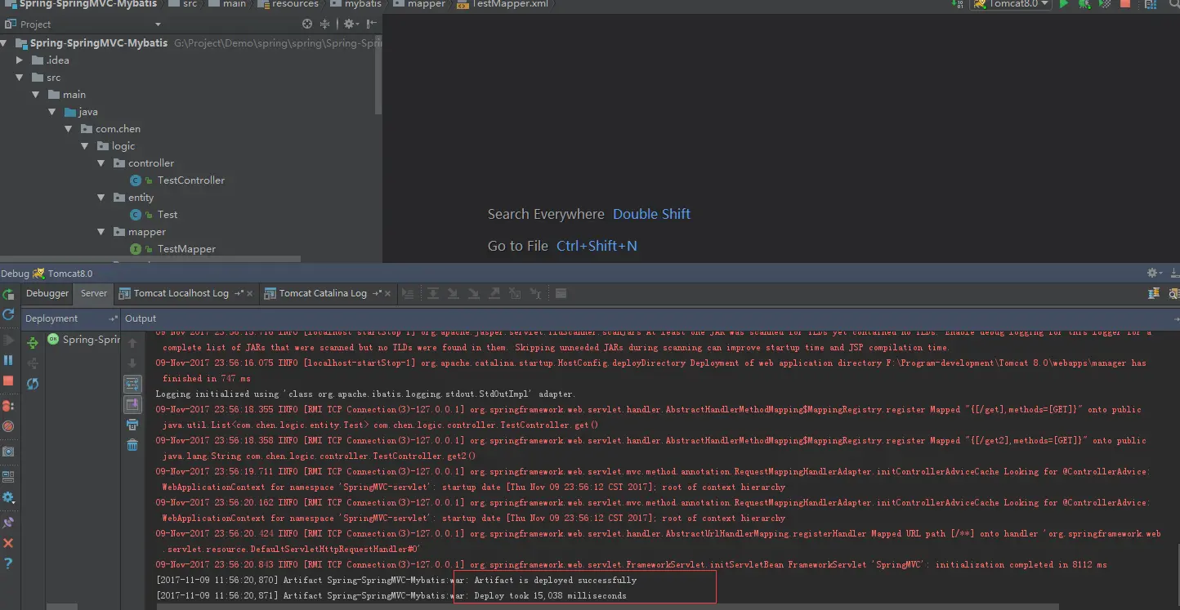This screenshot has width=1180, height=610.
Task: Click the TestMapper.xml breadcrumb
Action: coord(504,4)
